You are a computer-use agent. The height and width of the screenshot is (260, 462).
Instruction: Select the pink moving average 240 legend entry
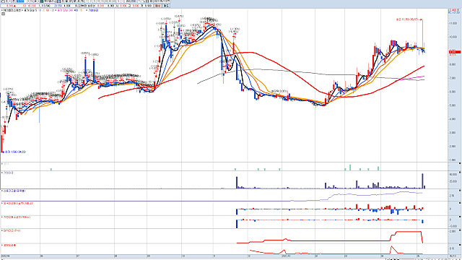pos(65,10)
